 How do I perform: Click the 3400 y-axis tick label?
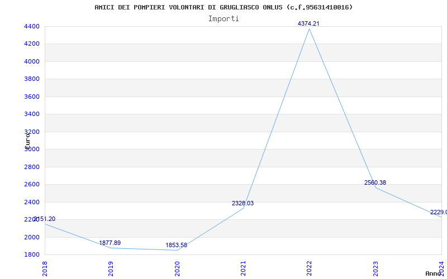pos(32,114)
